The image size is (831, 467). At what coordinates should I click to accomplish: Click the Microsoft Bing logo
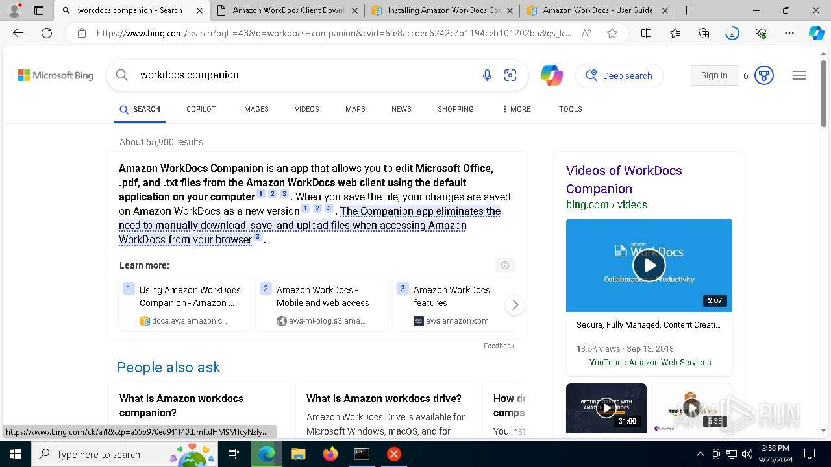click(x=56, y=75)
